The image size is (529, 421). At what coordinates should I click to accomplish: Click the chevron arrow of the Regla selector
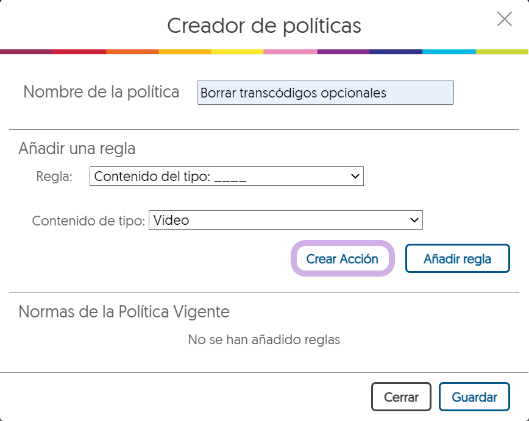(x=355, y=177)
